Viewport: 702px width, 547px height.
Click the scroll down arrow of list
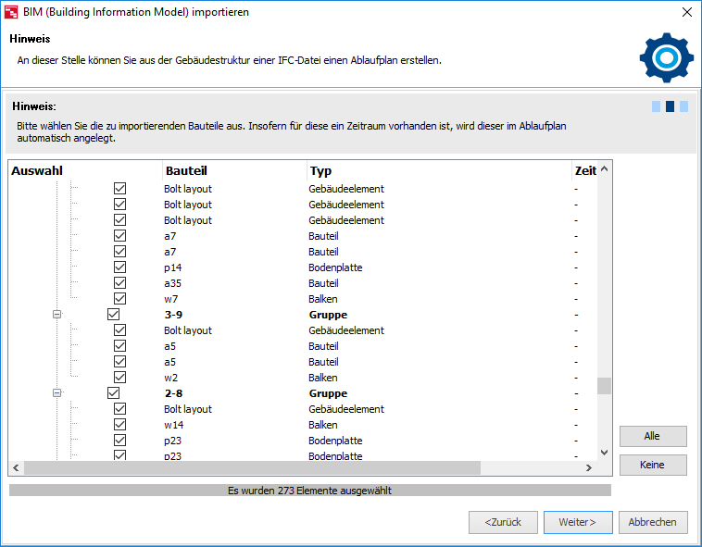(x=604, y=452)
